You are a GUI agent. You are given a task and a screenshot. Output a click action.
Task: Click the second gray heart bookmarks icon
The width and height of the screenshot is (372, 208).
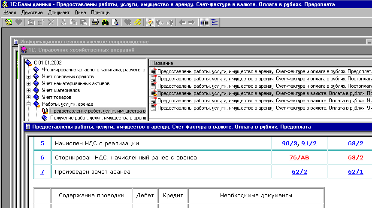coord(127,22)
